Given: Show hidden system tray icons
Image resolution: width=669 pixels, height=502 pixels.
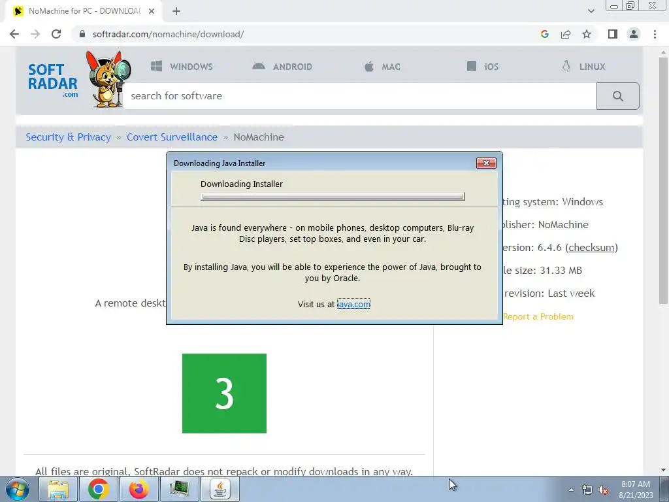Looking at the screenshot, I should [x=571, y=490].
